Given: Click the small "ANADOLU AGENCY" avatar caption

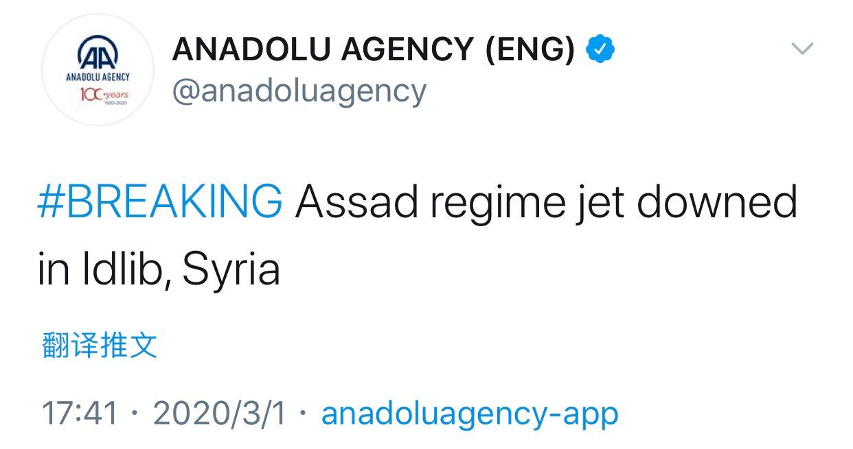Looking at the screenshot, I should click(x=98, y=77).
